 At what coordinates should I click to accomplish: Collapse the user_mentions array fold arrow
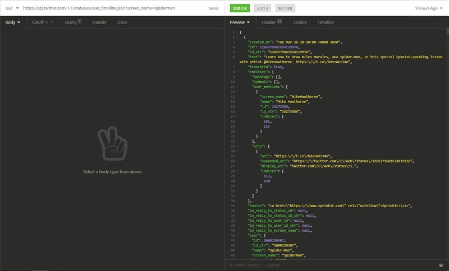pyautogui.click(x=237, y=87)
